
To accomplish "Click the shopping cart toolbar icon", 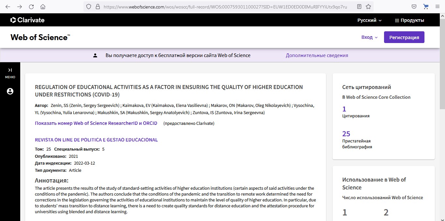I will click(426, 7).
